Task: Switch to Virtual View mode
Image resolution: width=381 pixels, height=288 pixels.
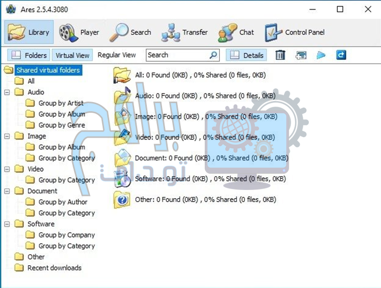Action: tap(72, 55)
